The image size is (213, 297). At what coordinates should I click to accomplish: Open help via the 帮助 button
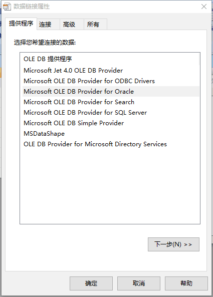[x=186, y=283]
